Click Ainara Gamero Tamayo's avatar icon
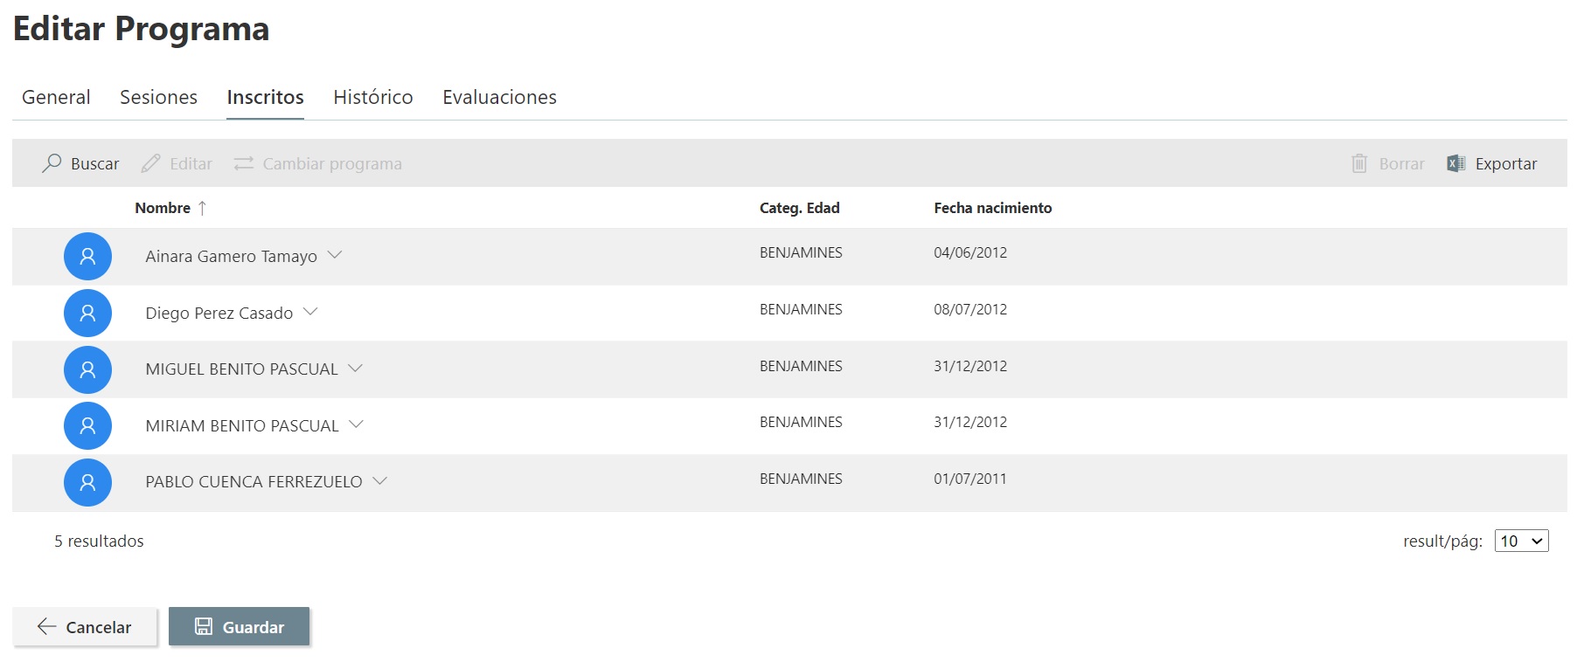This screenshot has height=662, width=1584. pyautogui.click(x=87, y=256)
